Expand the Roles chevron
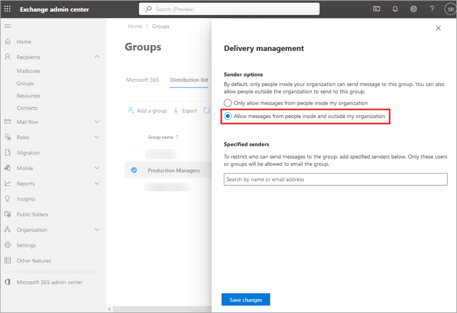The image size is (457, 313). (97, 137)
